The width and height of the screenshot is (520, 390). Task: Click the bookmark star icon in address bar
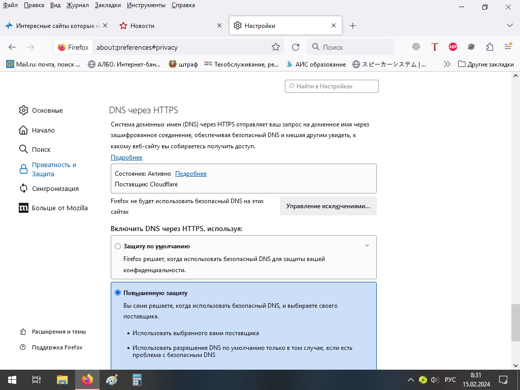(x=276, y=47)
